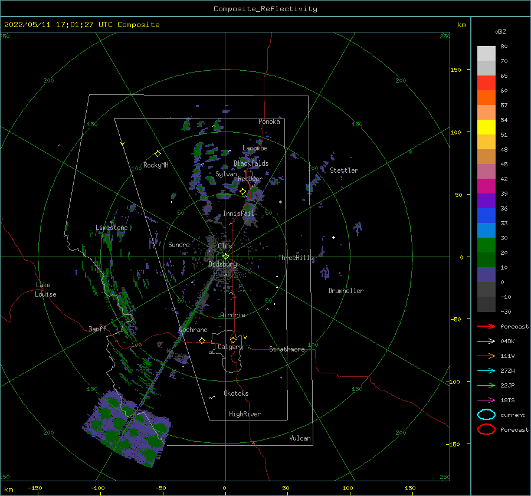Click the asterisk marker east of Innisfail
Viewport: 531px width, 496px height.
click(x=280, y=202)
